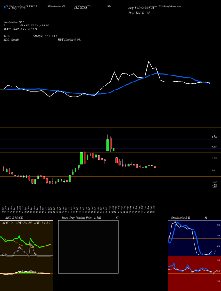Click the 5.68 price axis label
The width and height of the screenshot is (221, 291).
click(214, 158)
